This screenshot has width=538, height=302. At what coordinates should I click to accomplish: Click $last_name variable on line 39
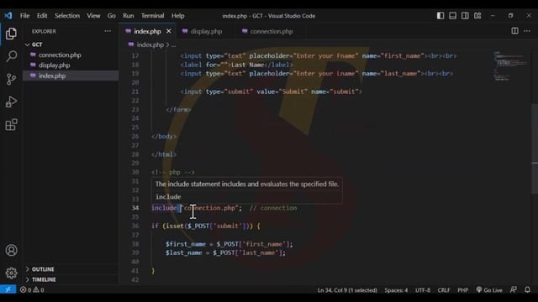click(x=183, y=253)
